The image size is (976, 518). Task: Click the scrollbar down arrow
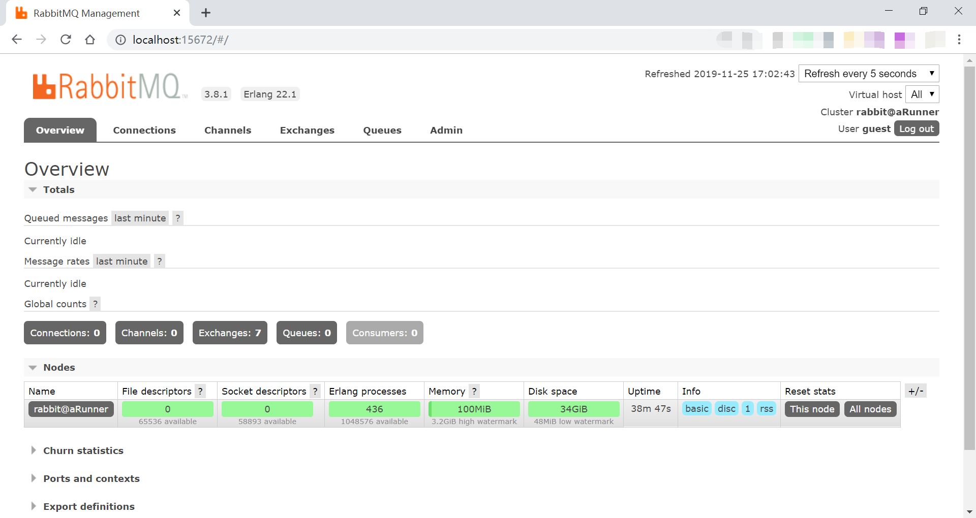(x=970, y=512)
